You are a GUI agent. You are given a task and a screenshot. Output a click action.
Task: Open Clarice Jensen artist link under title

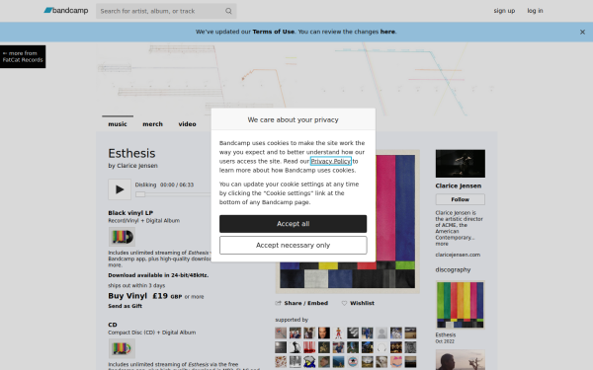[137, 166]
